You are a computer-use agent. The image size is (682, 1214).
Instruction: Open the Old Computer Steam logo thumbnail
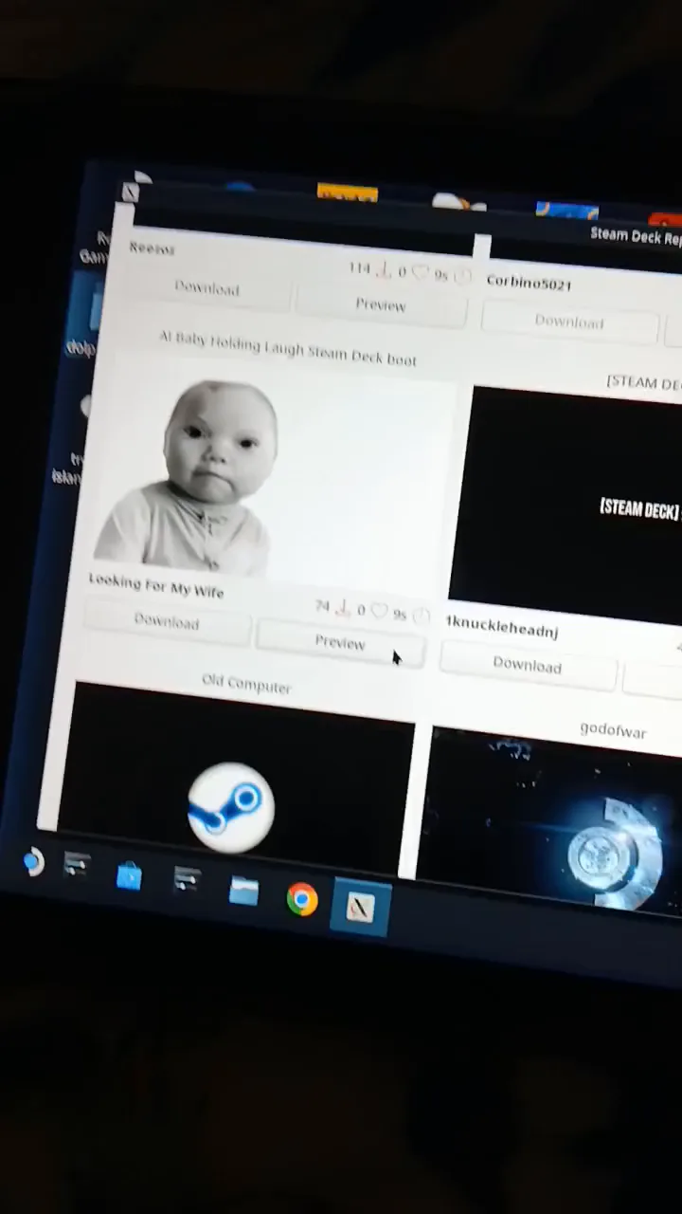point(235,778)
